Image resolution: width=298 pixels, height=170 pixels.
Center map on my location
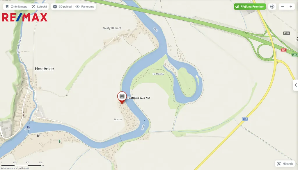click(x=272, y=7)
